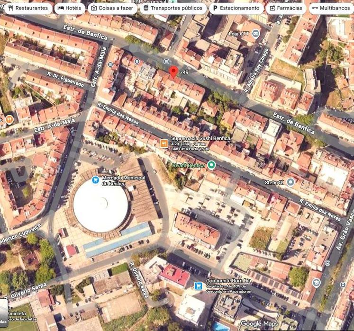This screenshot has height=331, width=354.
Task: Select the Continente Bom Dia label
Action: click(228, 281)
